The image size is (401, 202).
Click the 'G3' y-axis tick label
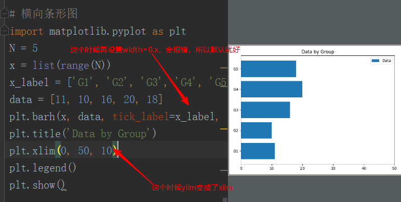pos(235,110)
